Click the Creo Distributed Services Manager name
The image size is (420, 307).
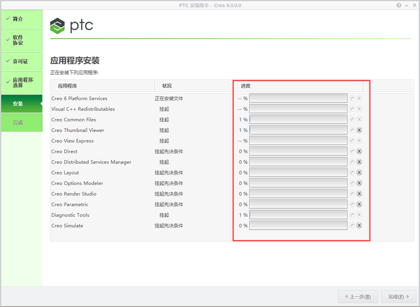point(91,162)
